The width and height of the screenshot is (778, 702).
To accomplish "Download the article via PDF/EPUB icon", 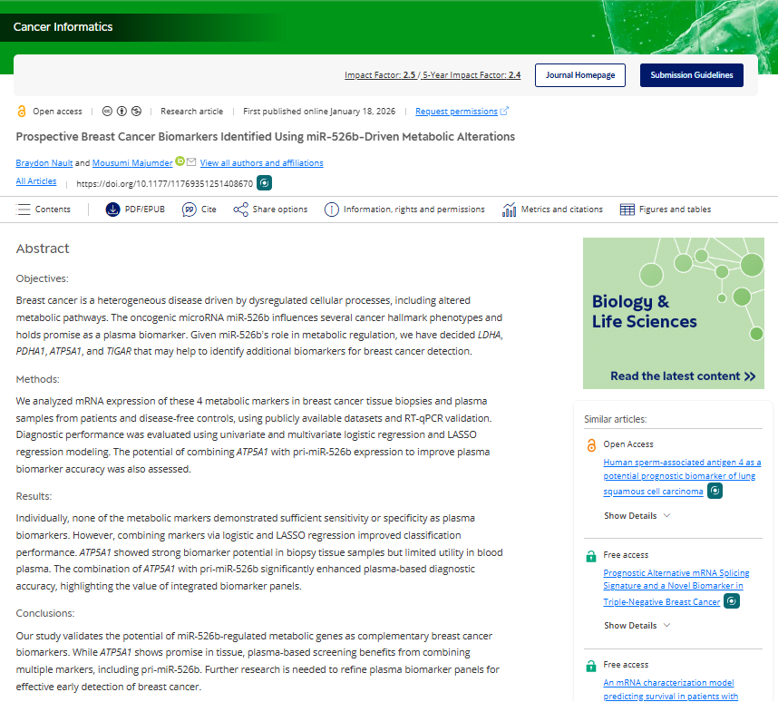I will point(112,210).
